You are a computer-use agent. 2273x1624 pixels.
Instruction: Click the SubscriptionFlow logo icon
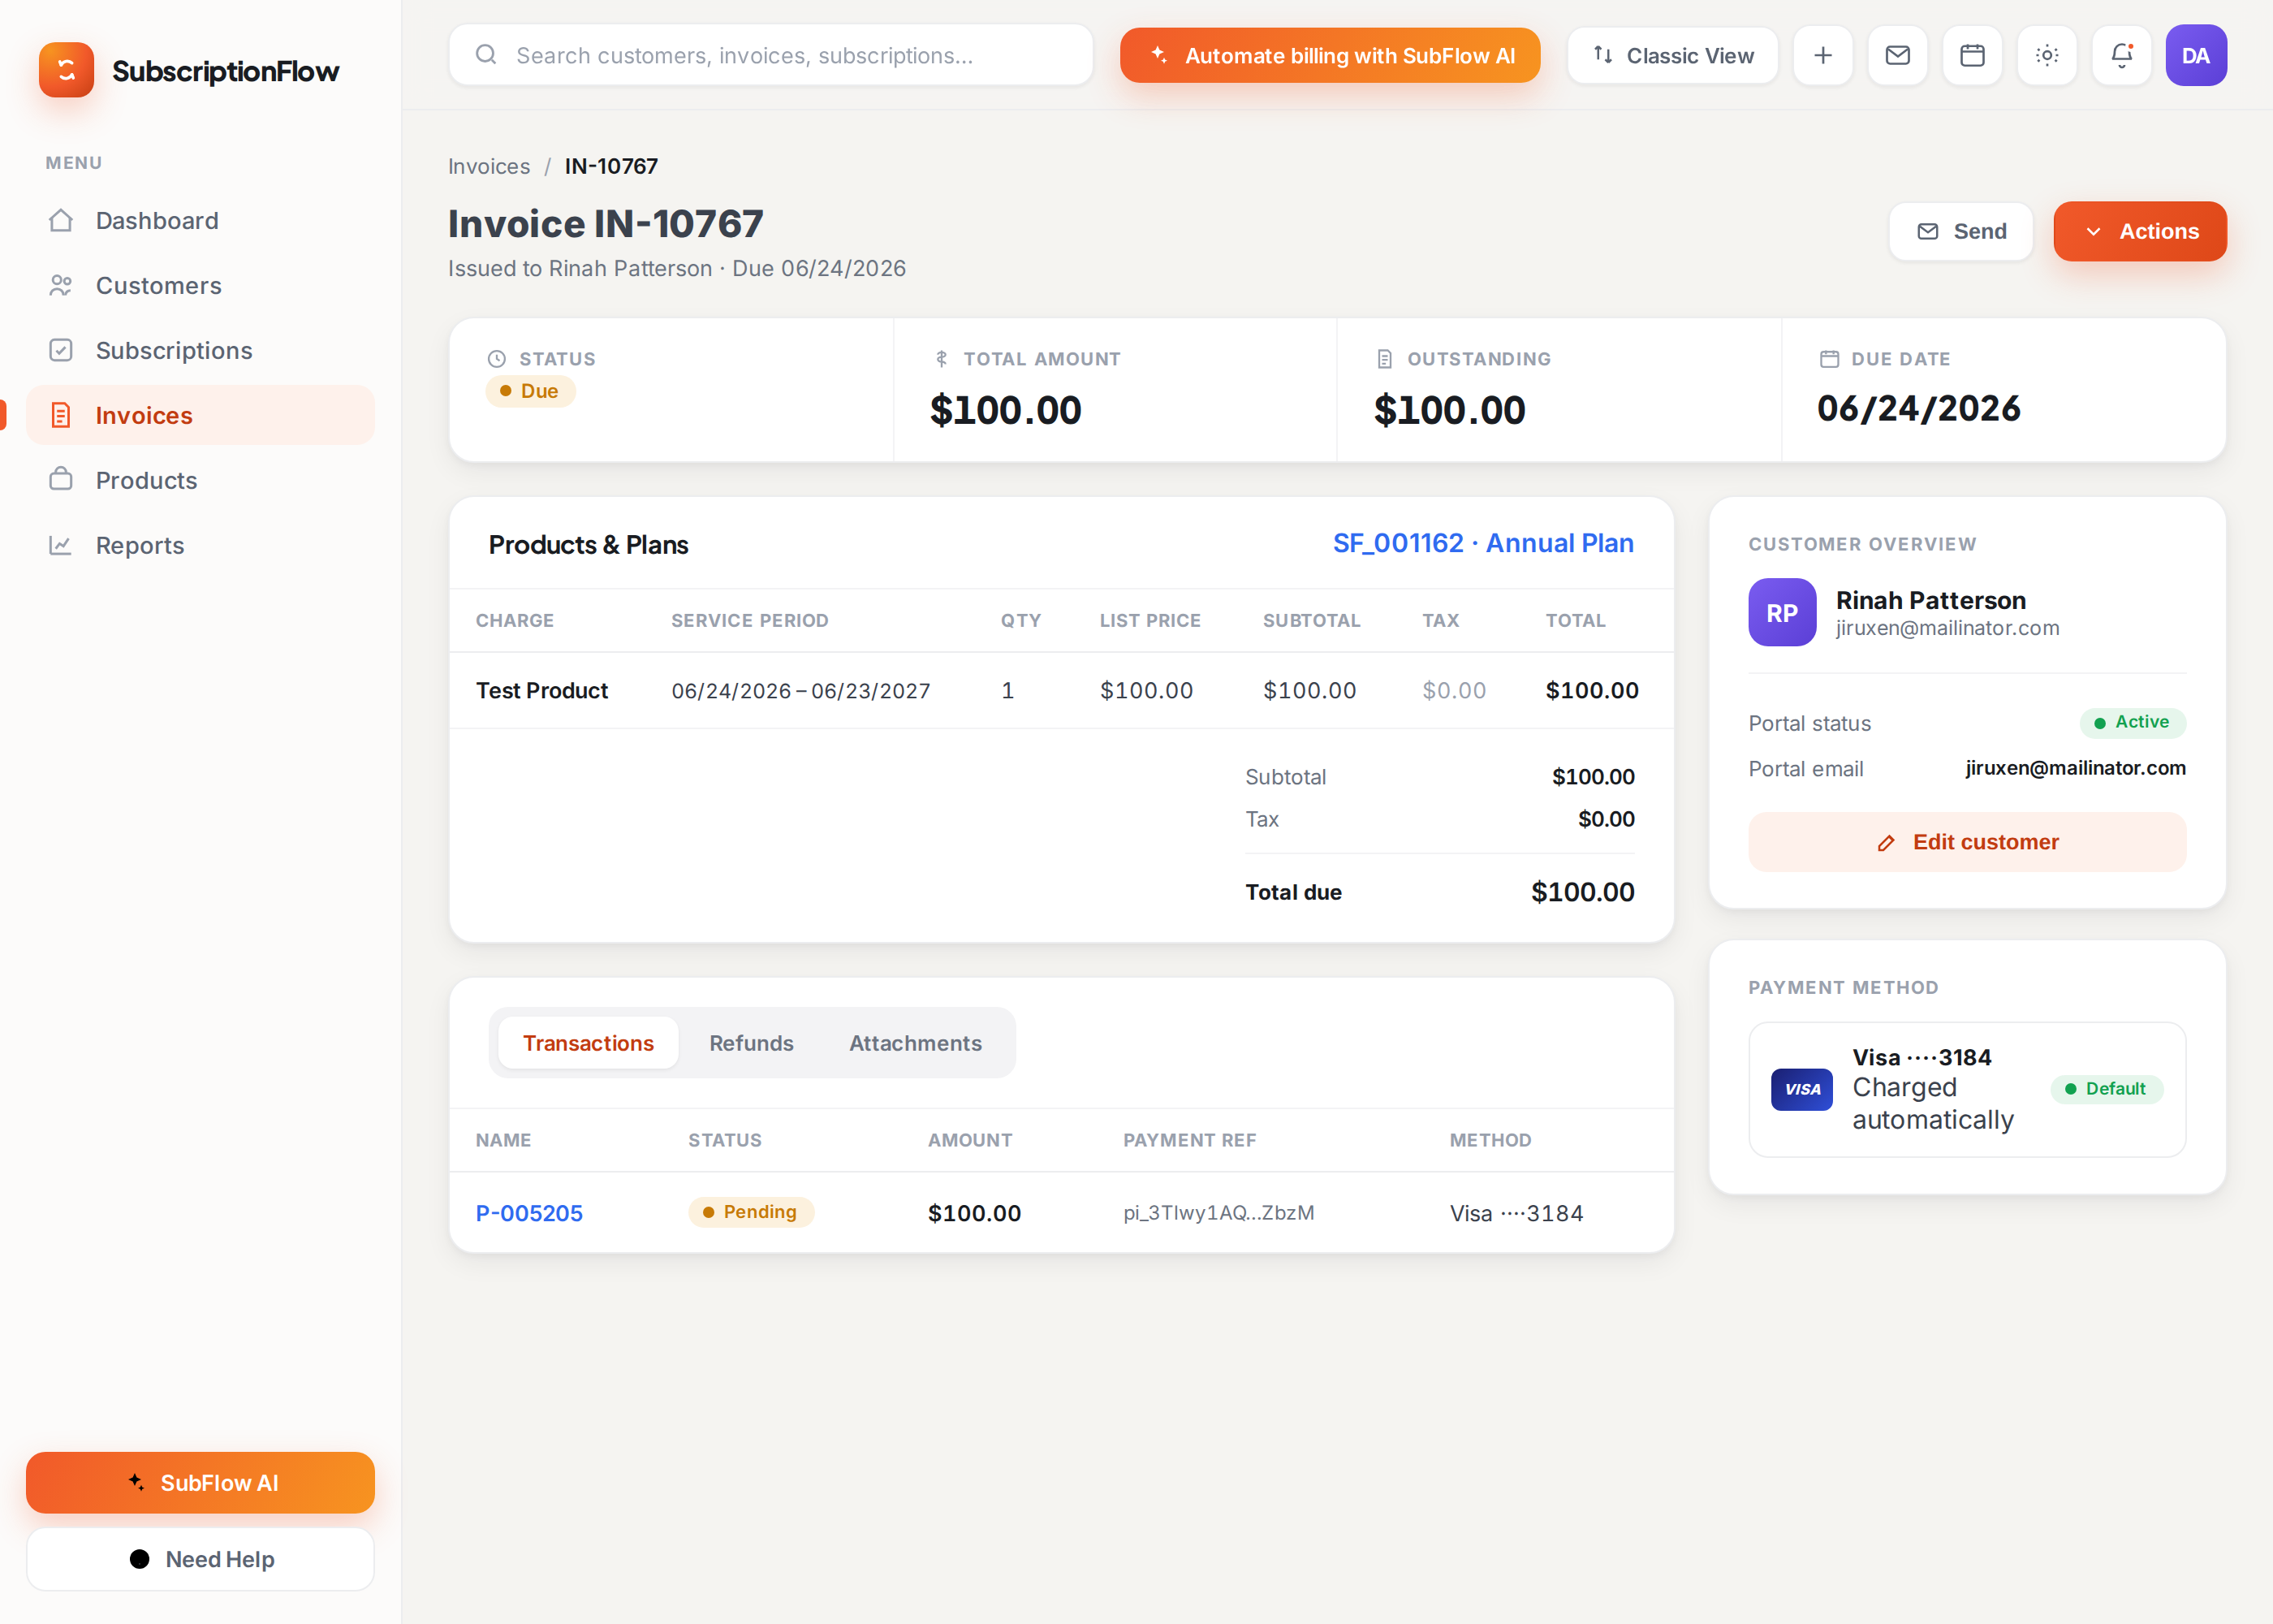coord(66,70)
